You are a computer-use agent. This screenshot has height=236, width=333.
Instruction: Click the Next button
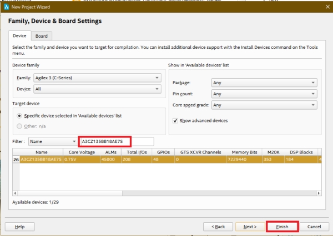[249, 227]
